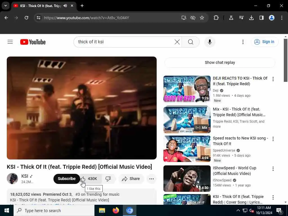
Task: Select the KSI - Thick Of It tab
Action: point(40,6)
